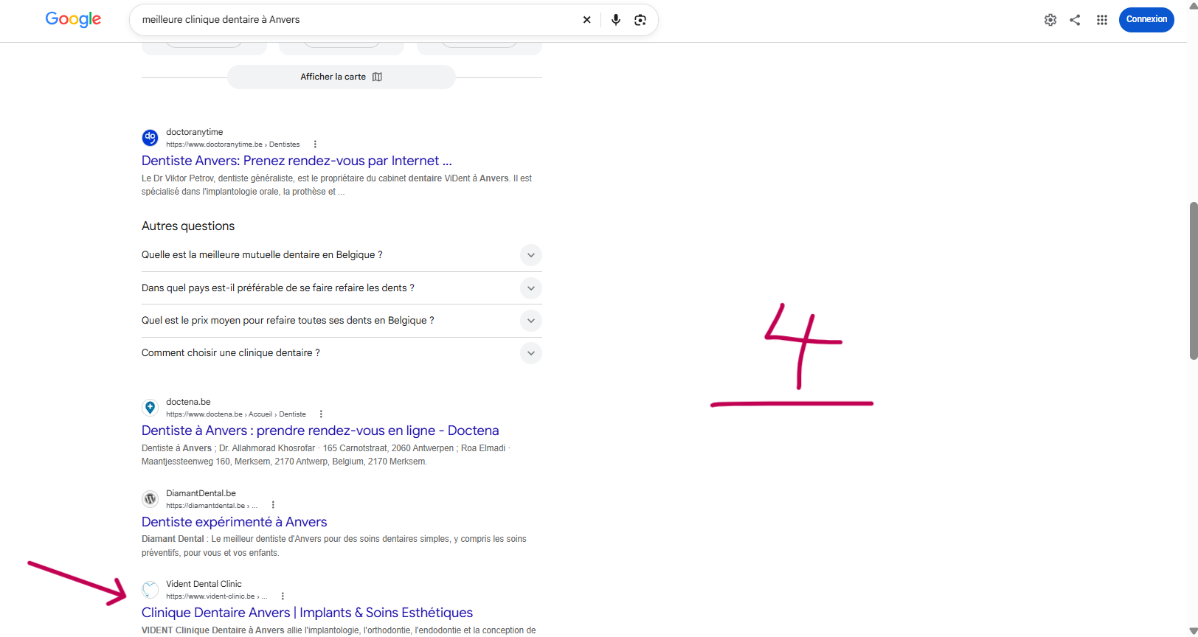Sign in with the Connexion button

tap(1146, 20)
